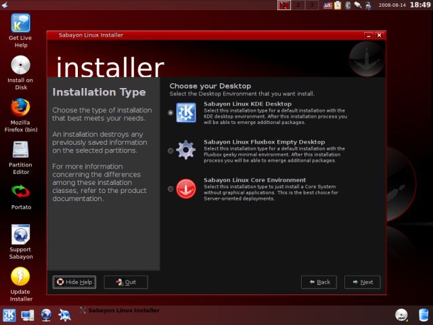Click the US keyboard layout flag indicator

[327, 5]
